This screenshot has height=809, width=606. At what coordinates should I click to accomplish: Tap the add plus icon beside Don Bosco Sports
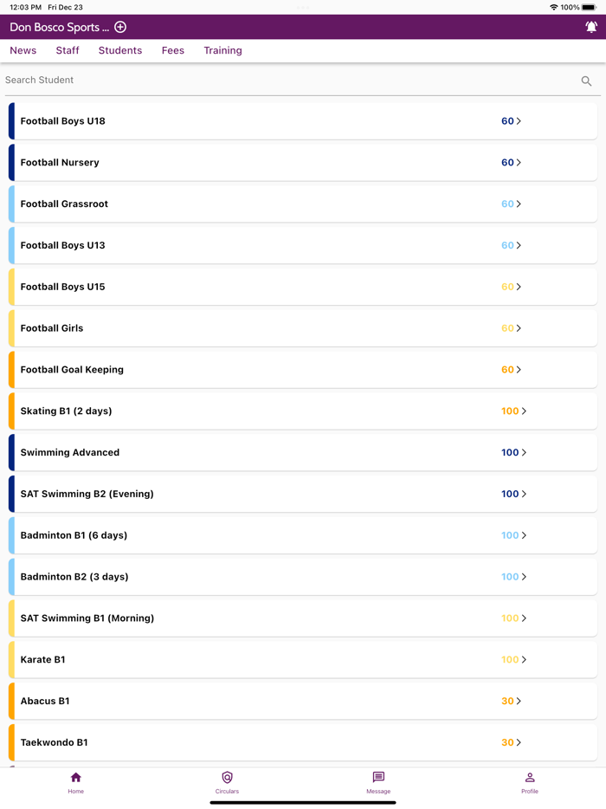(120, 27)
